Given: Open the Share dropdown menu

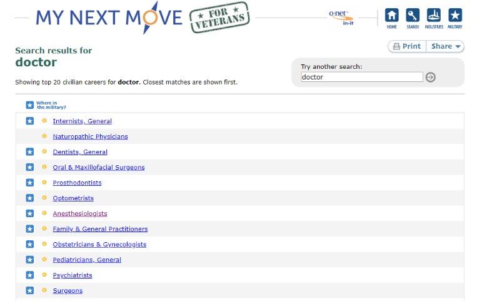Looking at the screenshot, I should pos(445,46).
